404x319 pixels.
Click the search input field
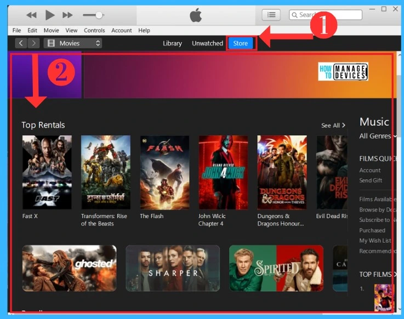click(x=326, y=15)
